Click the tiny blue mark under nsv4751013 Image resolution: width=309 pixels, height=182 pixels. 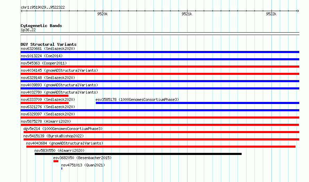click(x=62, y=168)
